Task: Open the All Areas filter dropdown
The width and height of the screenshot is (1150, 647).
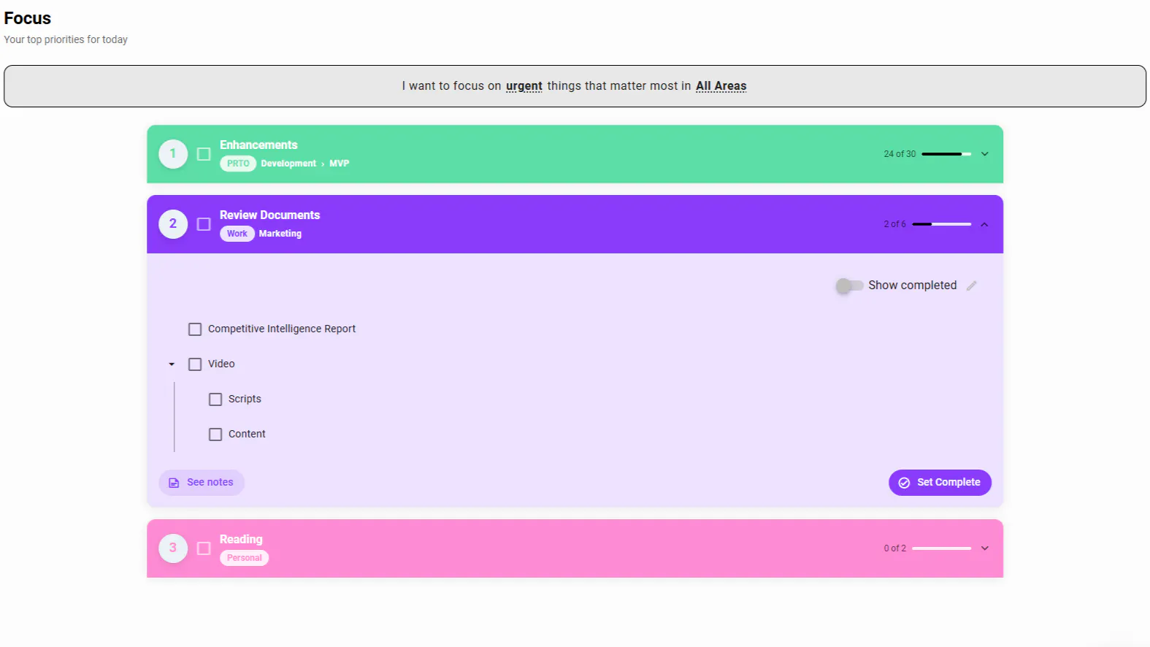Action: pos(721,86)
